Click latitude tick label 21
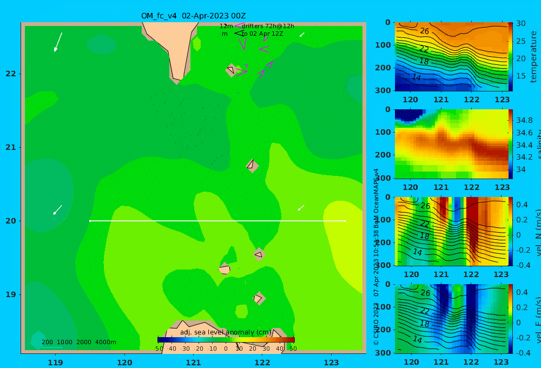The width and height of the screenshot is (541, 368). (x=11, y=147)
